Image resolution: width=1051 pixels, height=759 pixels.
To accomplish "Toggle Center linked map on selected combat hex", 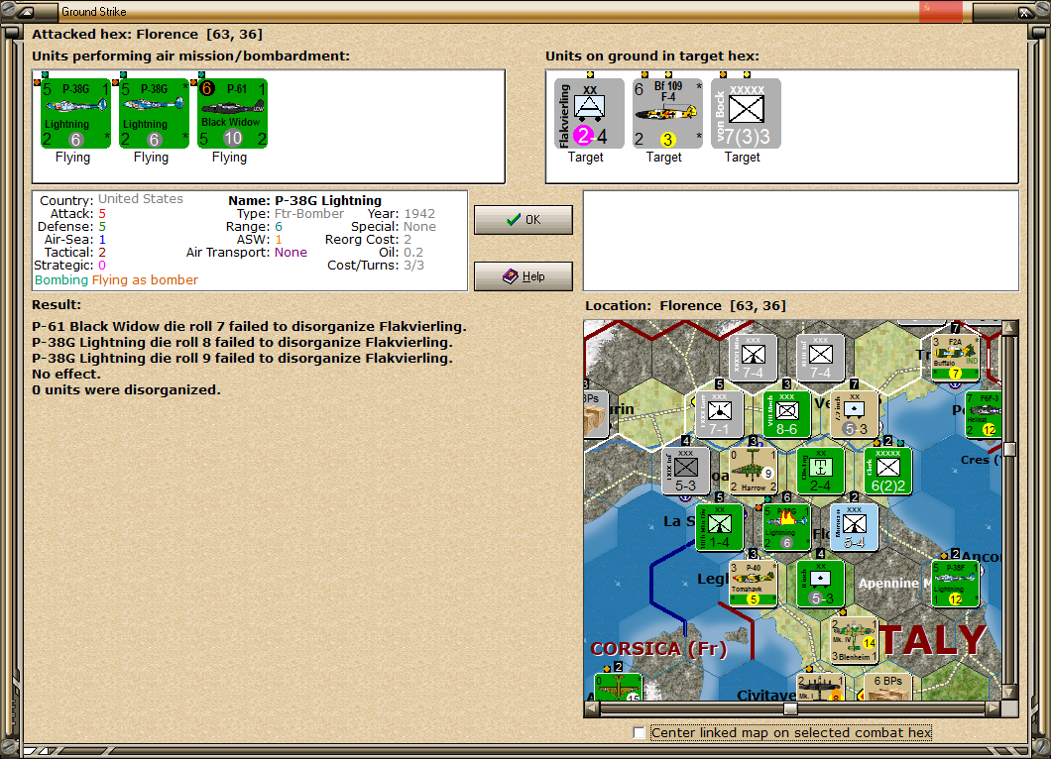I will pyautogui.click(x=640, y=733).
